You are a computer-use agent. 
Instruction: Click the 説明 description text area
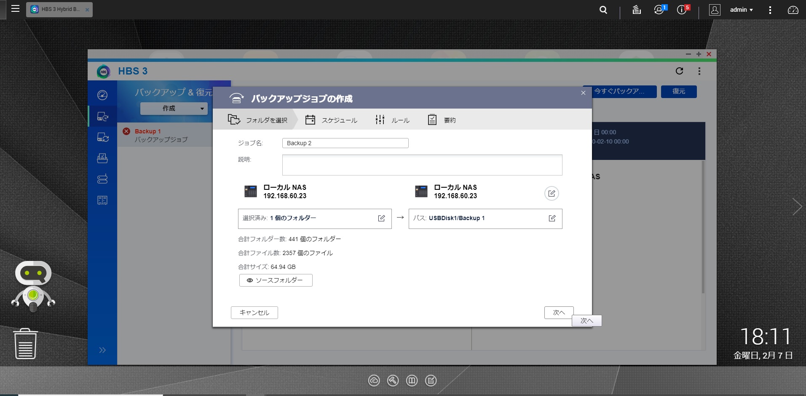[422, 165]
